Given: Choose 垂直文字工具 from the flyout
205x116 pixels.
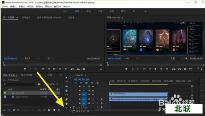Looking at the screenshot, I should pos(82,111).
